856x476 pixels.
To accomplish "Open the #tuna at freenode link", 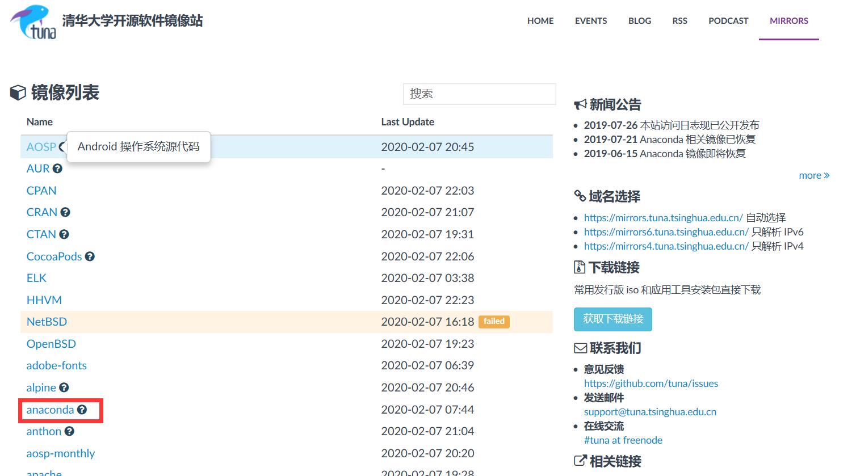I will (x=623, y=440).
